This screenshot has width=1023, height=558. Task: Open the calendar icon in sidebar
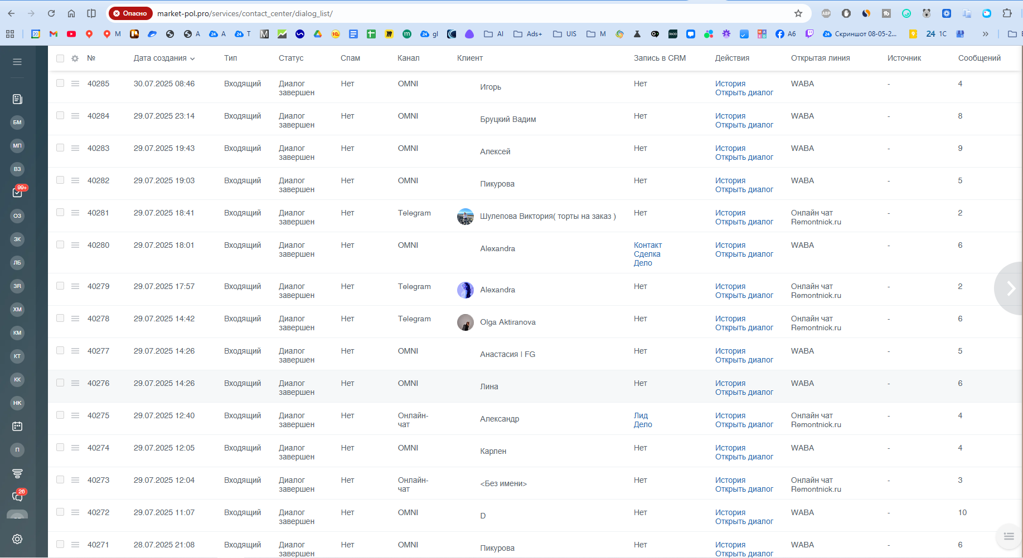click(x=17, y=427)
